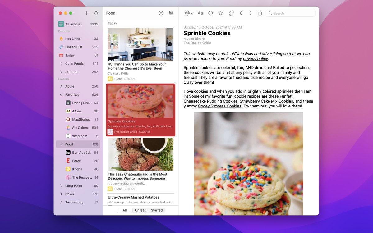Toggle read status circle icon

point(210,13)
